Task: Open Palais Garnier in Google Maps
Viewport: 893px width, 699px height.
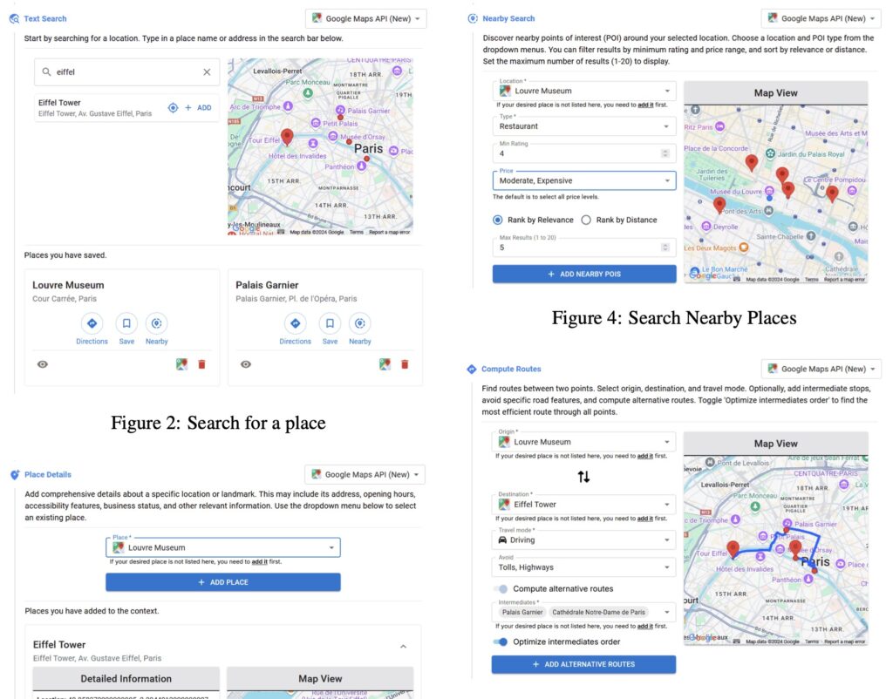Action: [385, 364]
